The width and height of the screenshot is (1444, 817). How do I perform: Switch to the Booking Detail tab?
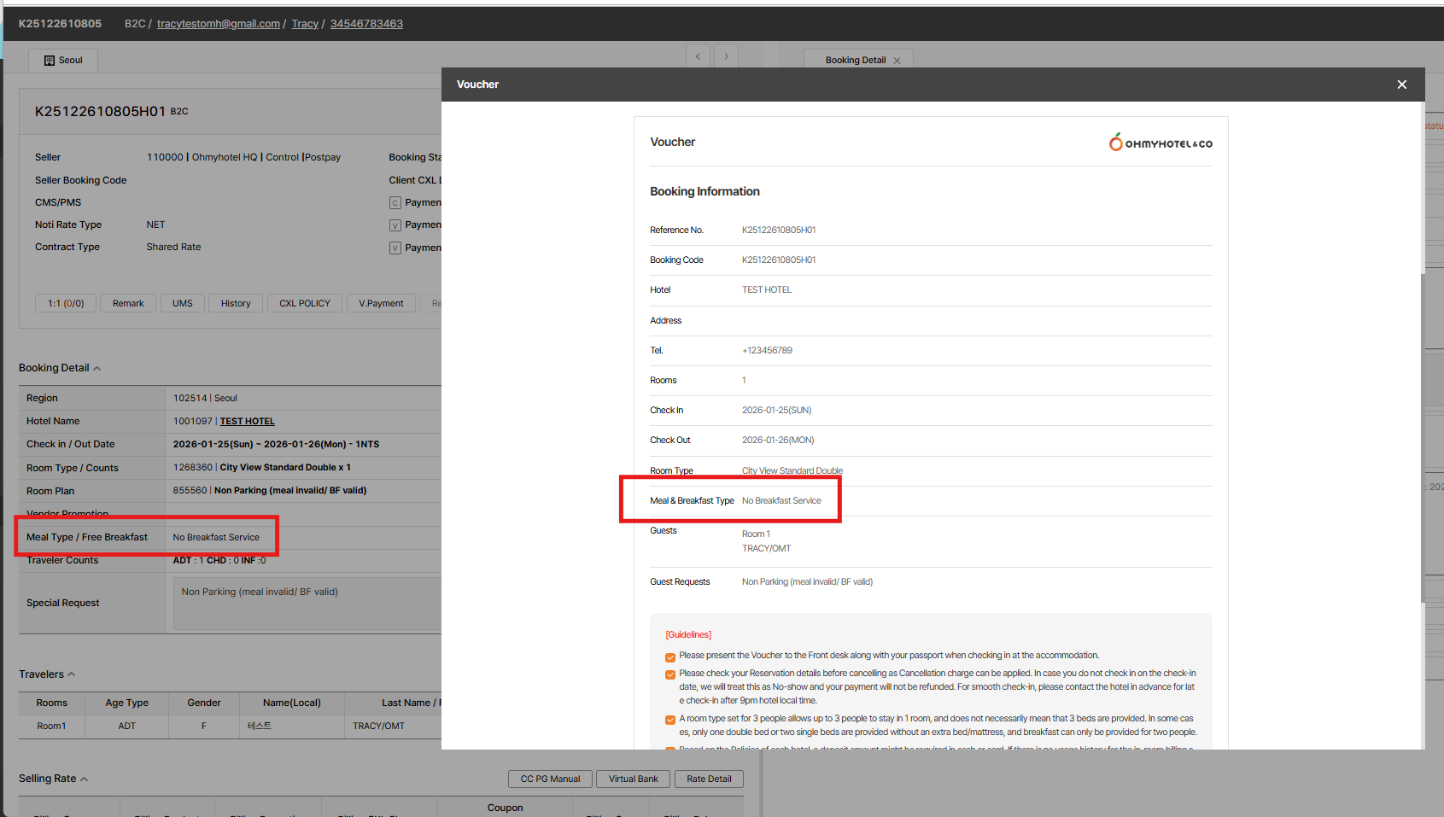tap(855, 61)
